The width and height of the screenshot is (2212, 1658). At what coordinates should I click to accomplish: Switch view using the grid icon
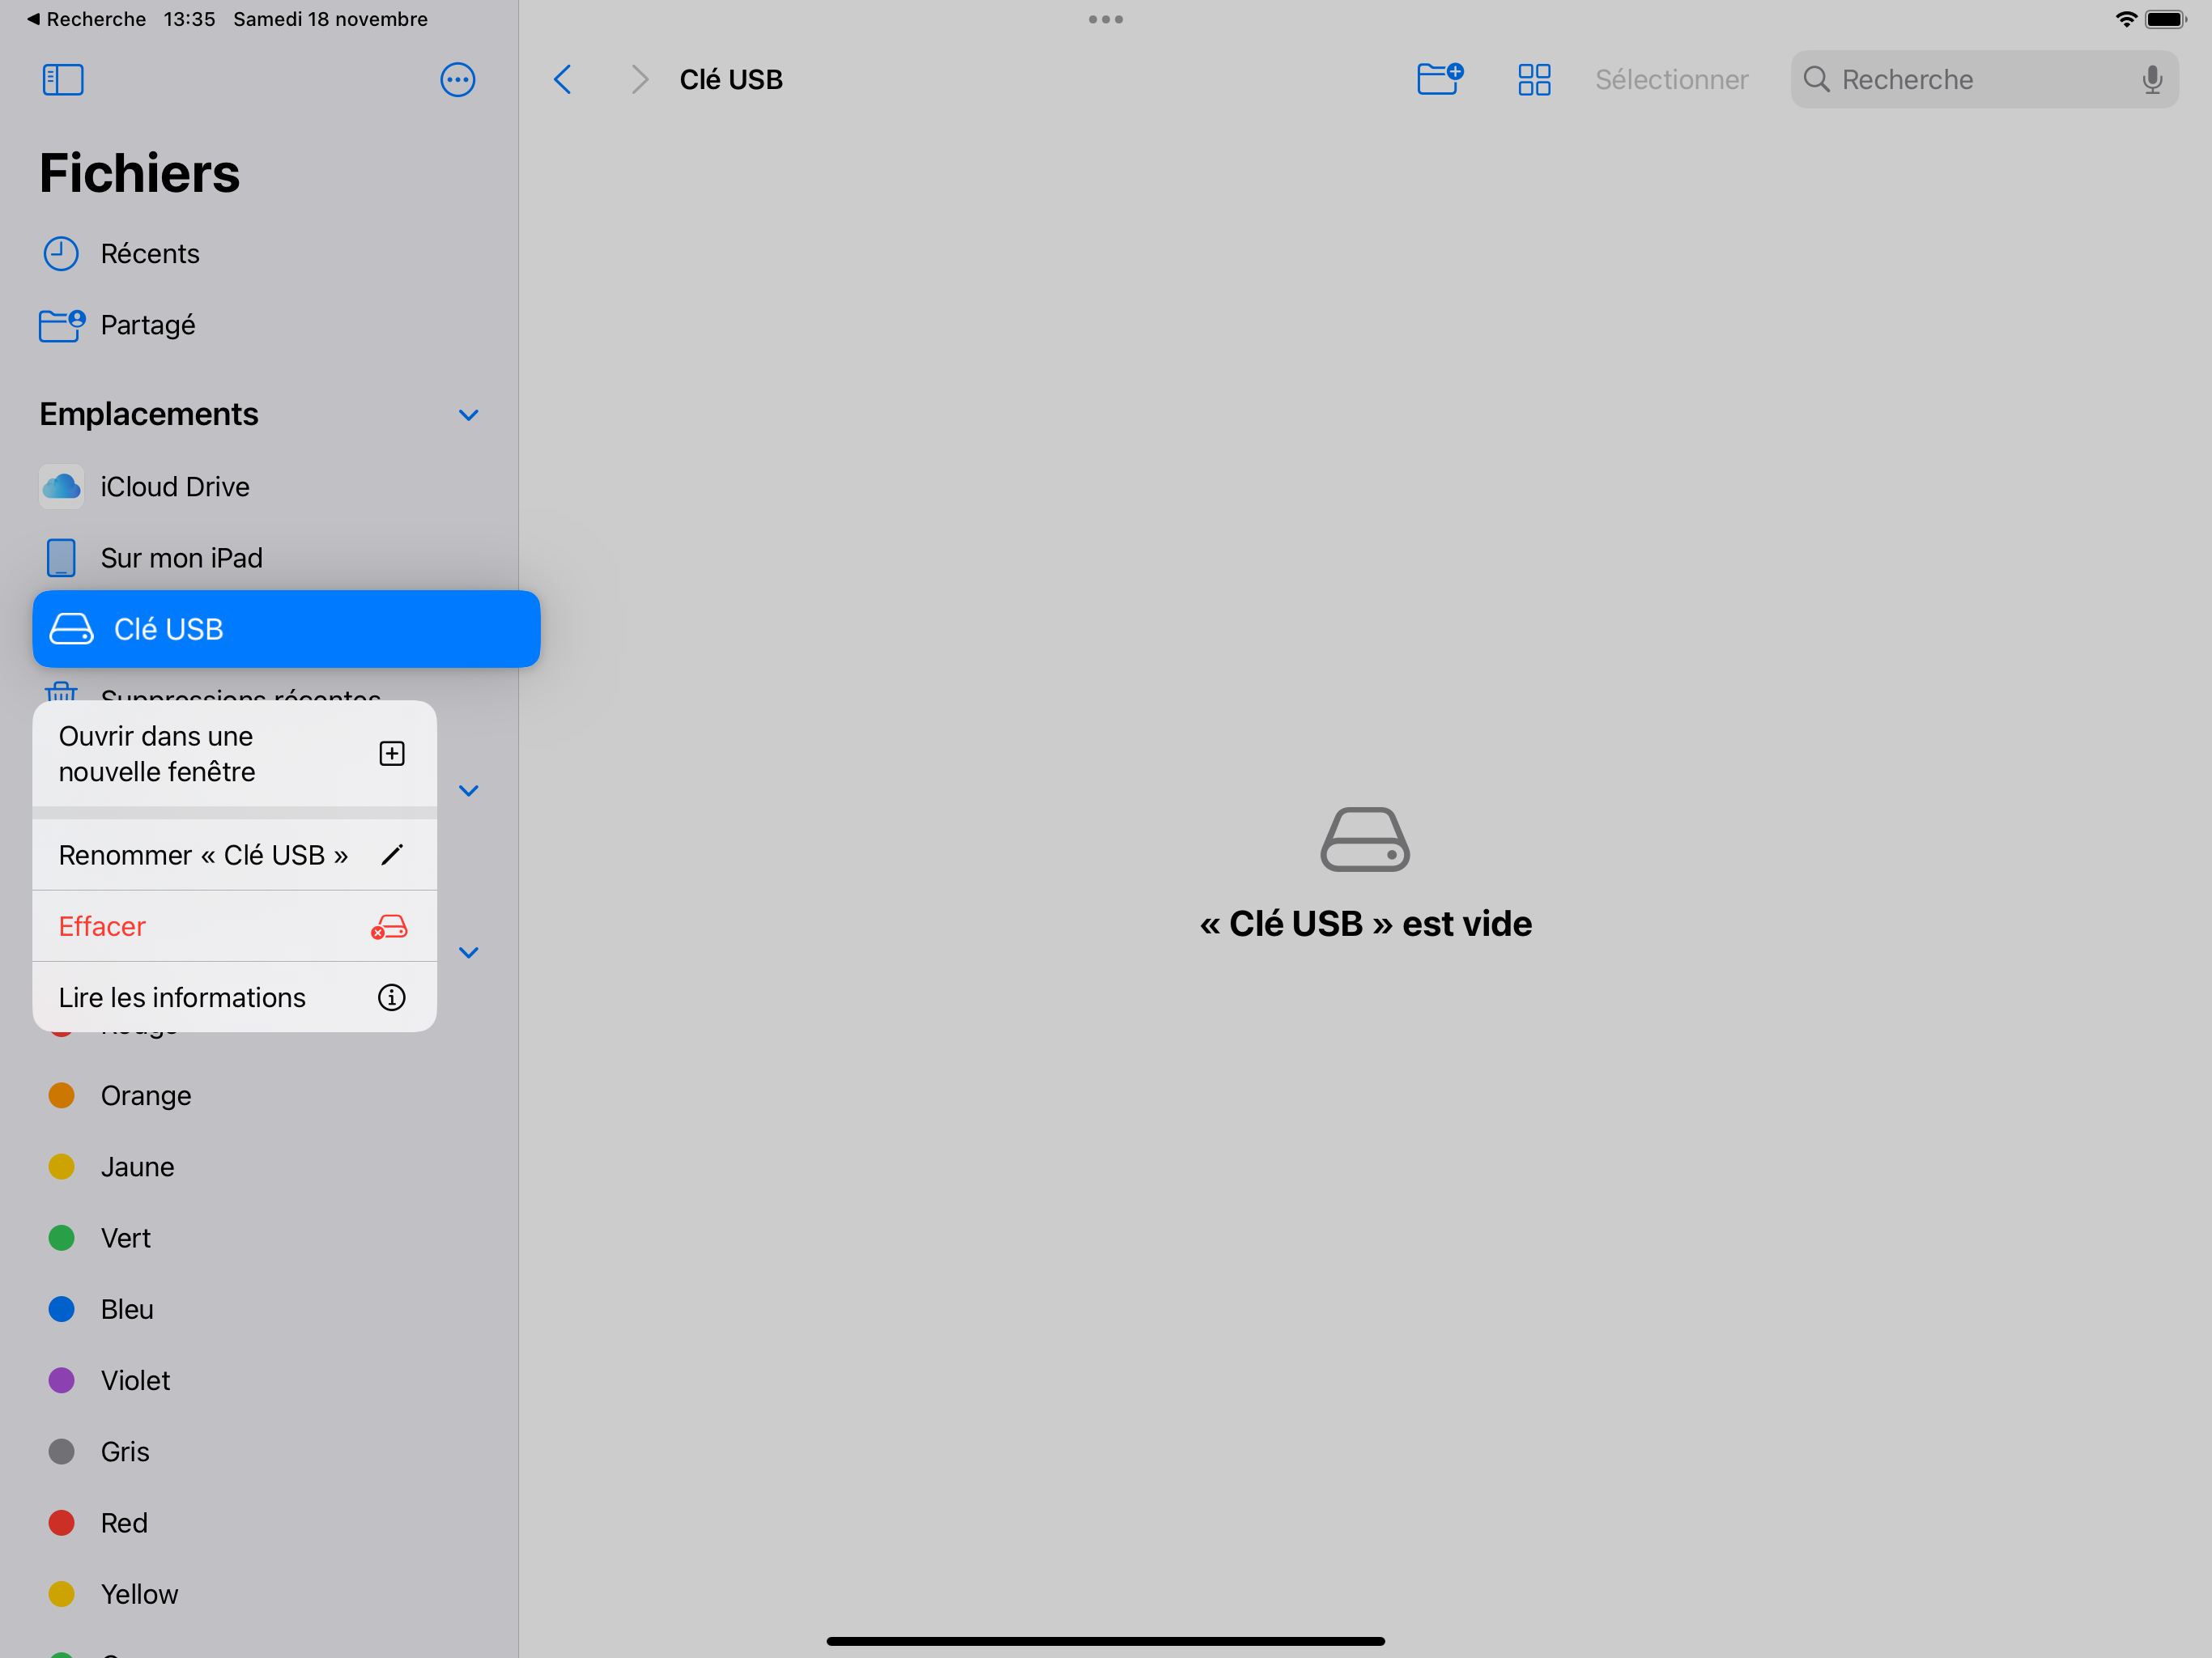[x=1534, y=80]
